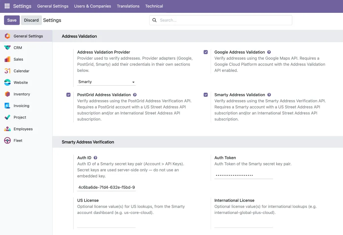Select the Fleet steering wheel icon
The width and height of the screenshot is (343, 235).
click(x=7, y=140)
